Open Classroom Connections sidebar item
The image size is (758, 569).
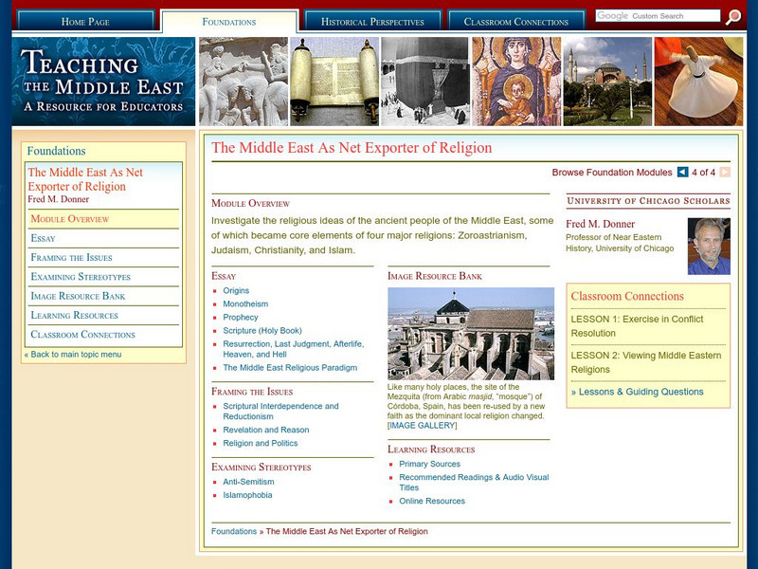tap(103, 335)
